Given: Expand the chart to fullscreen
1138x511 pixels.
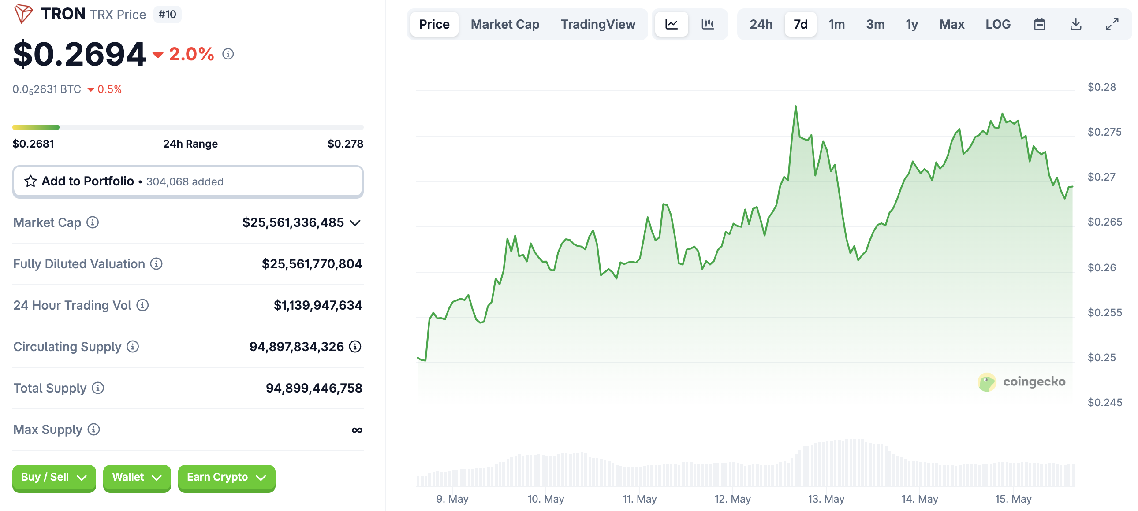Looking at the screenshot, I should (x=1110, y=24).
